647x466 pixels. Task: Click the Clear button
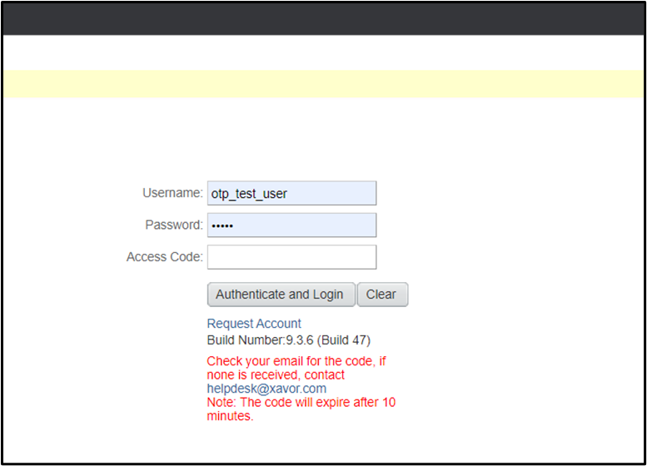tap(382, 295)
